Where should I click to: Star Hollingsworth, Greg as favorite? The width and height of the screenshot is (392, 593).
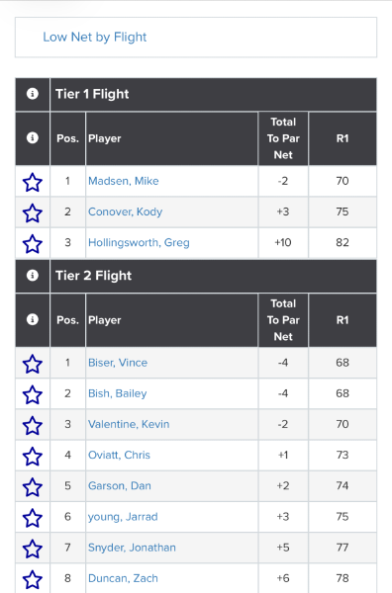[33, 243]
